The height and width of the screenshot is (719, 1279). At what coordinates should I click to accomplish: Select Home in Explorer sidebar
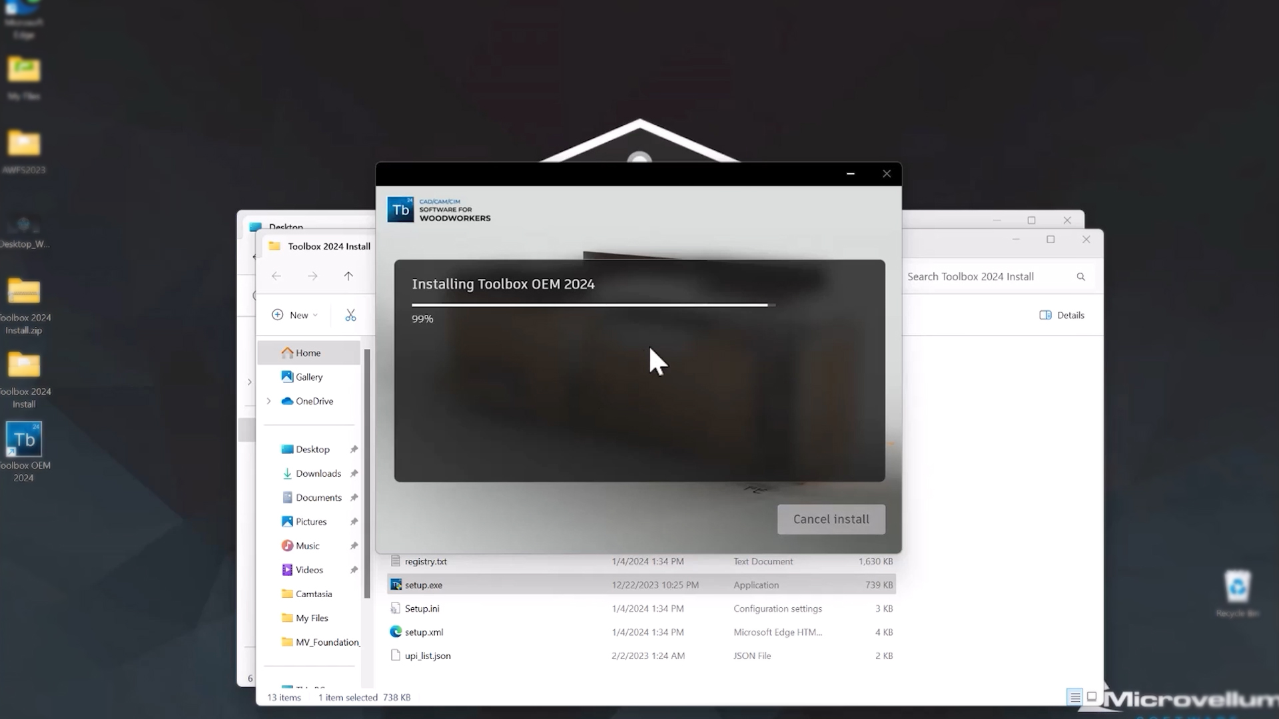click(309, 353)
